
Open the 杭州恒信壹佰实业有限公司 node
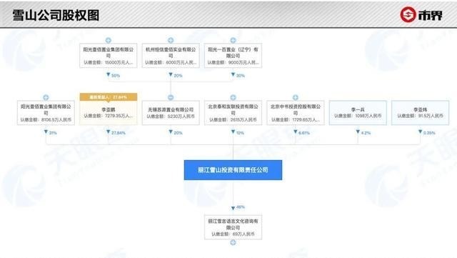pos(171,56)
